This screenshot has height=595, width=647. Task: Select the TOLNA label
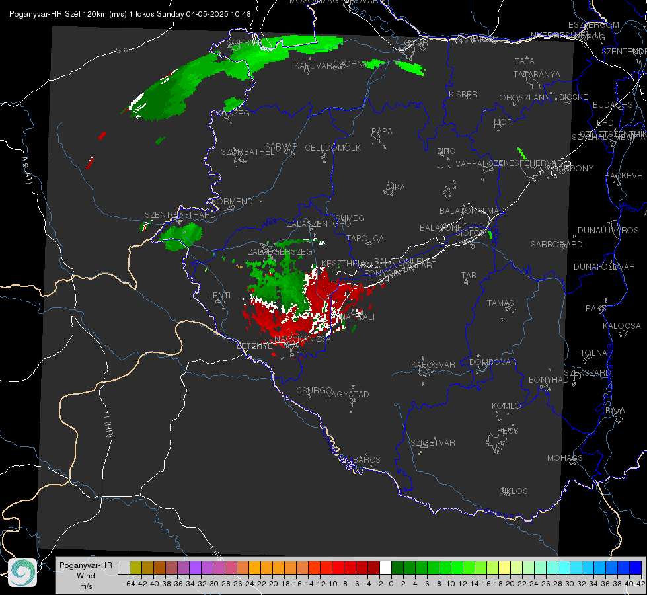coord(593,354)
